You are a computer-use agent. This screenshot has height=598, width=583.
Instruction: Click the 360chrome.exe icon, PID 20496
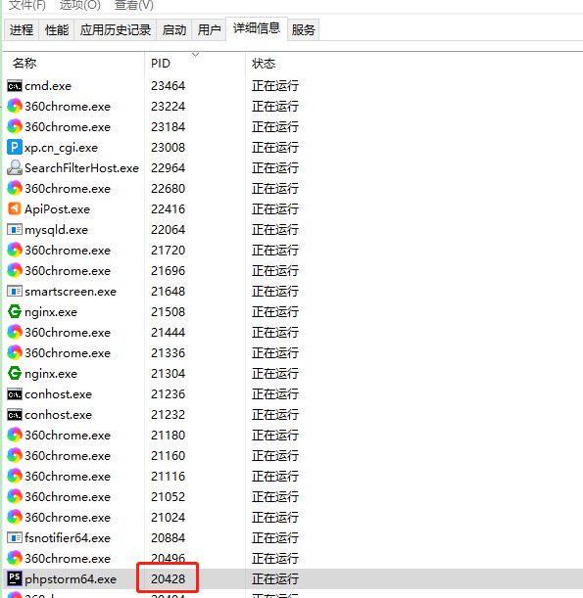pyautogui.click(x=15, y=558)
